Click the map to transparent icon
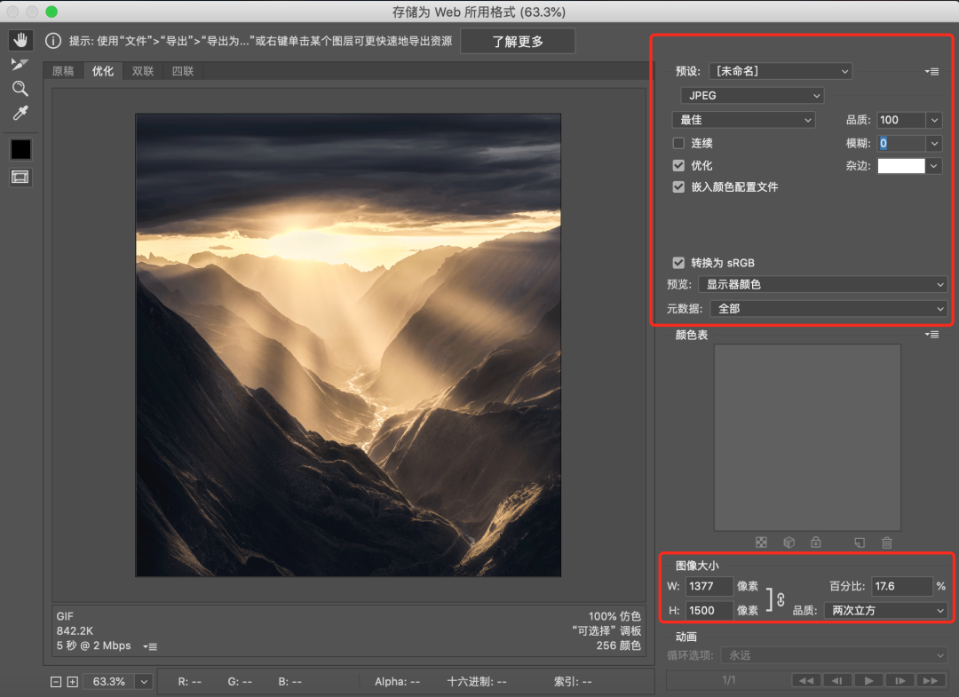Screen dimensions: 959x697 [x=762, y=543]
